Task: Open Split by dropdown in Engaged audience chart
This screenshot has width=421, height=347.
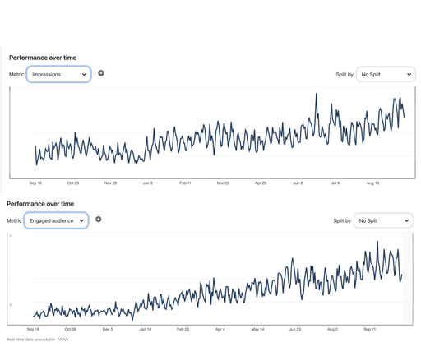Action: click(x=383, y=220)
